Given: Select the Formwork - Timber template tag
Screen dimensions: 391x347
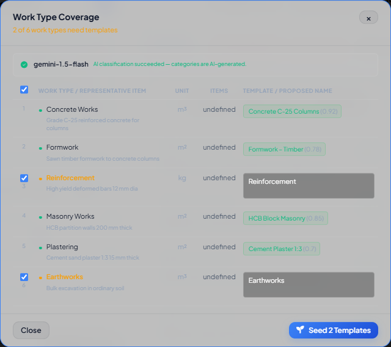Looking at the screenshot, I should click(x=284, y=149).
